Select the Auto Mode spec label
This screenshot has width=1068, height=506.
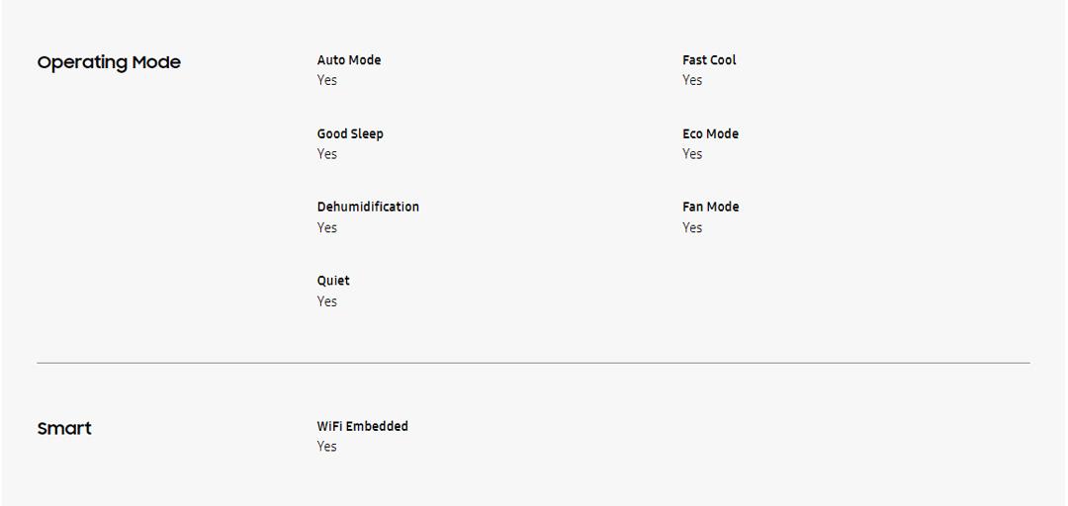[349, 60]
